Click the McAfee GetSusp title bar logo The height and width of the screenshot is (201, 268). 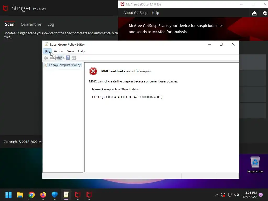(x=122, y=4)
